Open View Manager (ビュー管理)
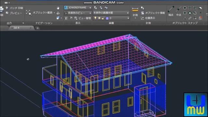 [x=83, y=18]
